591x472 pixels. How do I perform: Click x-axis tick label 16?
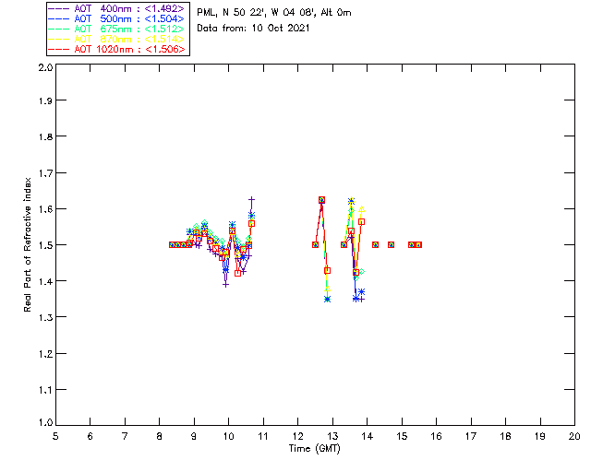pyautogui.click(x=437, y=436)
